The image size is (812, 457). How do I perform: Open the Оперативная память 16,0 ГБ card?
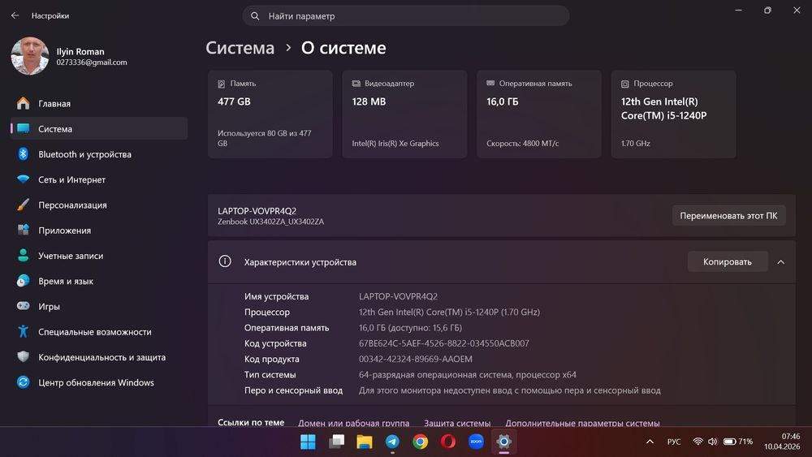pos(539,114)
